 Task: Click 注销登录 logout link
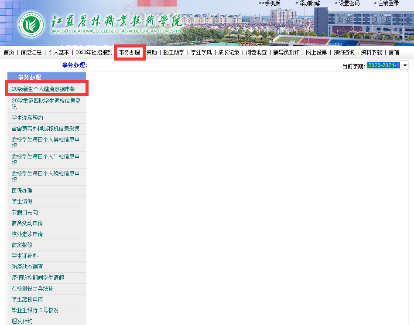tap(388, 3)
